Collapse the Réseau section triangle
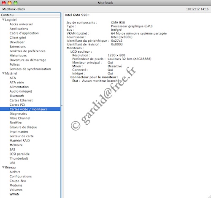211x198 pixels. pos(3,167)
